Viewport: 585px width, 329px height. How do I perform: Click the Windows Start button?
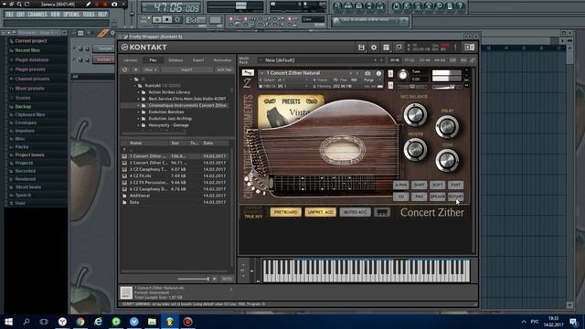pos(8,321)
